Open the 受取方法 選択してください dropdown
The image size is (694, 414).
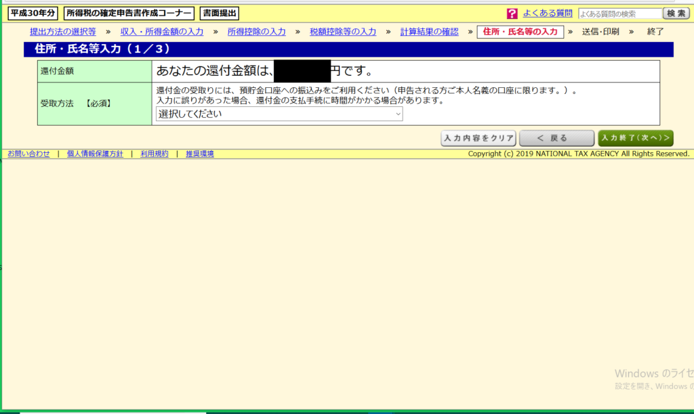[x=279, y=114]
